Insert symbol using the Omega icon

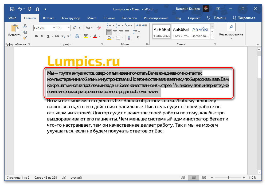tap(37, 9)
